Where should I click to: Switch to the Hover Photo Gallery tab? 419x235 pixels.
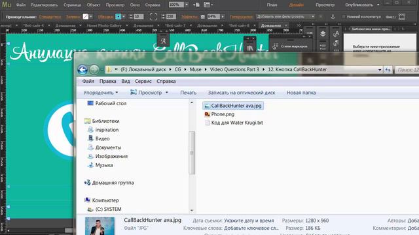(x=104, y=25)
